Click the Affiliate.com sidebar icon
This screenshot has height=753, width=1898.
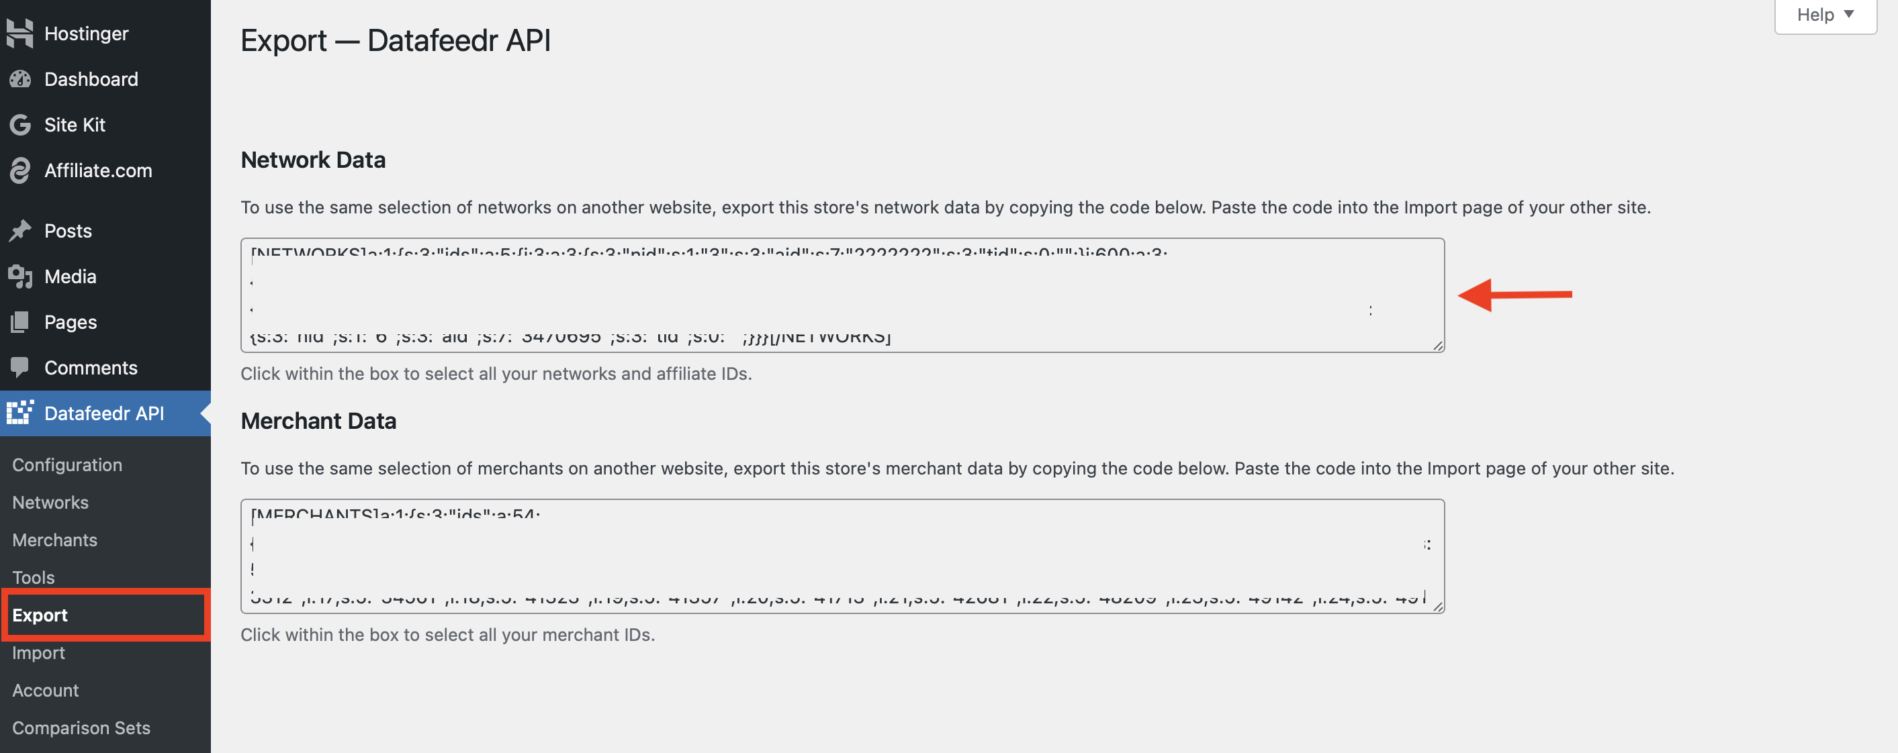tap(20, 170)
